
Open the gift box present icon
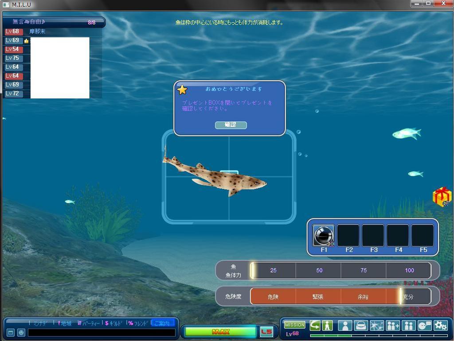pyautogui.click(x=442, y=196)
